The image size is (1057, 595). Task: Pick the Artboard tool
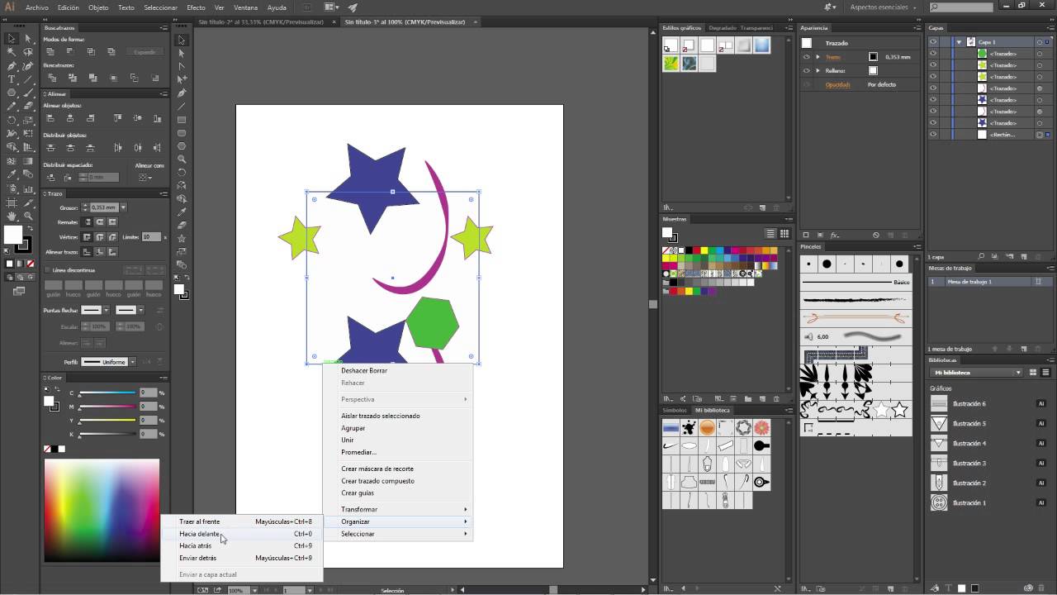[x=12, y=202]
